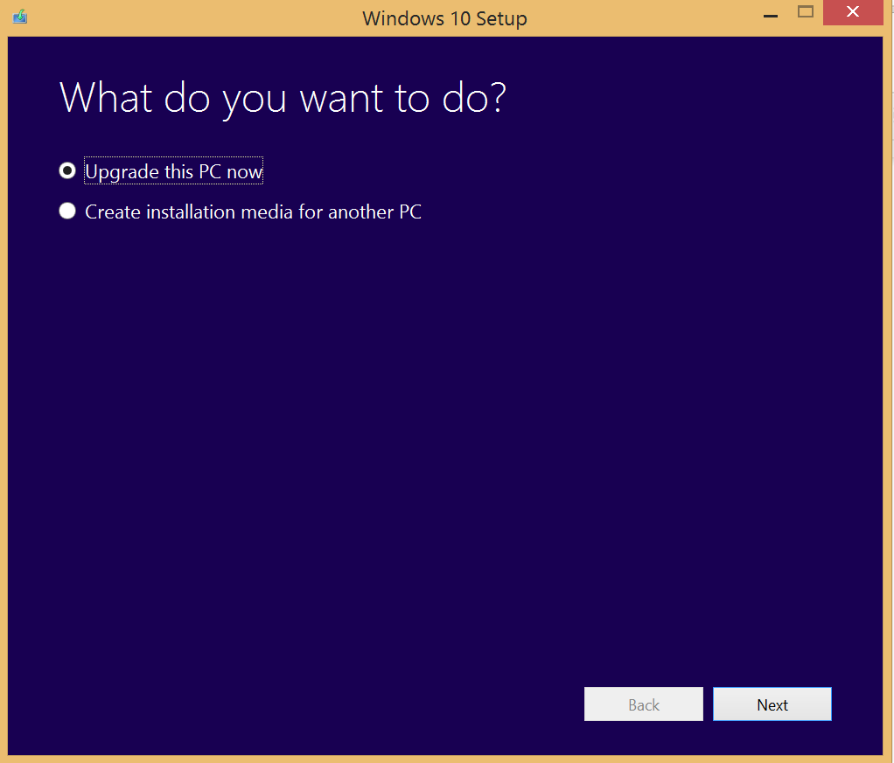Click the "What do you want to do?" heading

coord(283,98)
